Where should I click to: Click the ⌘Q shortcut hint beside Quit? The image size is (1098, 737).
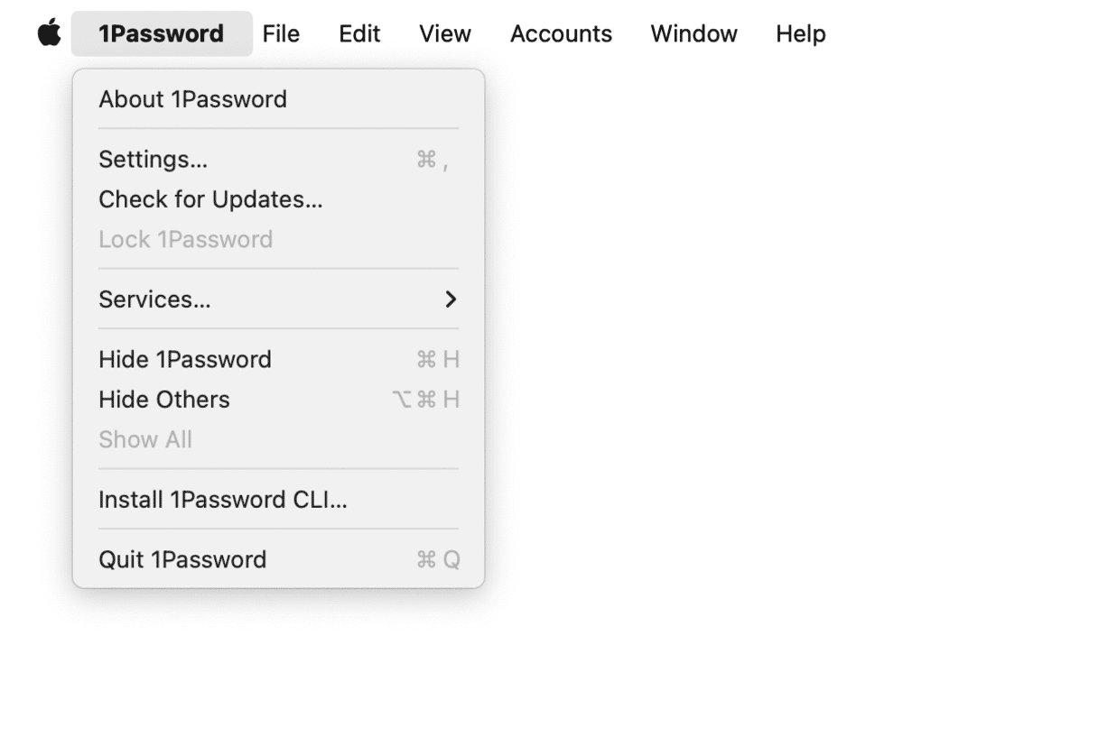point(438,560)
